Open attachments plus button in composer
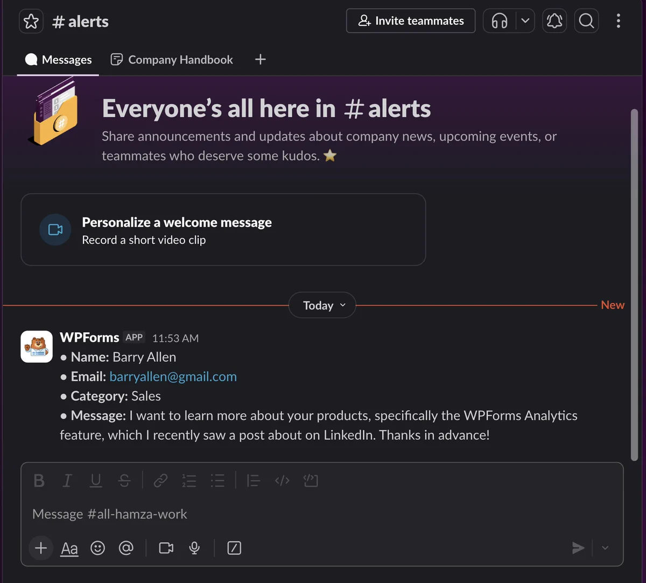Screen dimensions: 646x583 41,548
